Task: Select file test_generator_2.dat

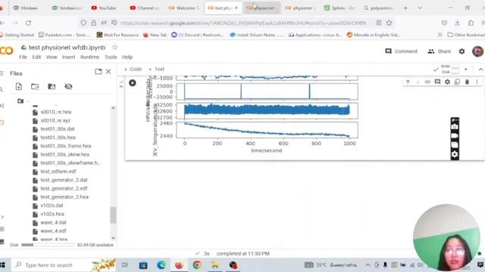Action: (x=64, y=180)
